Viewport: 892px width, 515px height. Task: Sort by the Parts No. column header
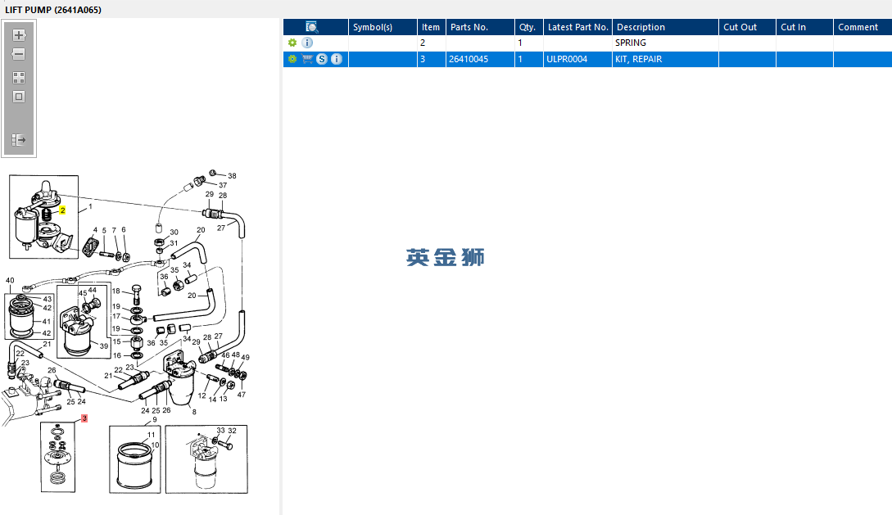(x=480, y=27)
